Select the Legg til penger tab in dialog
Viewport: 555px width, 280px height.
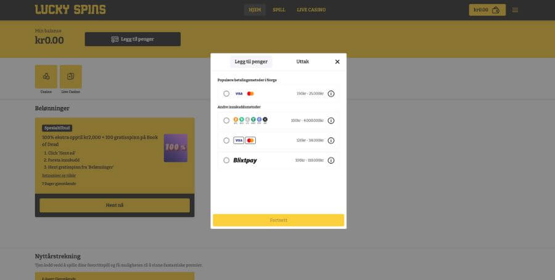(251, 62)
